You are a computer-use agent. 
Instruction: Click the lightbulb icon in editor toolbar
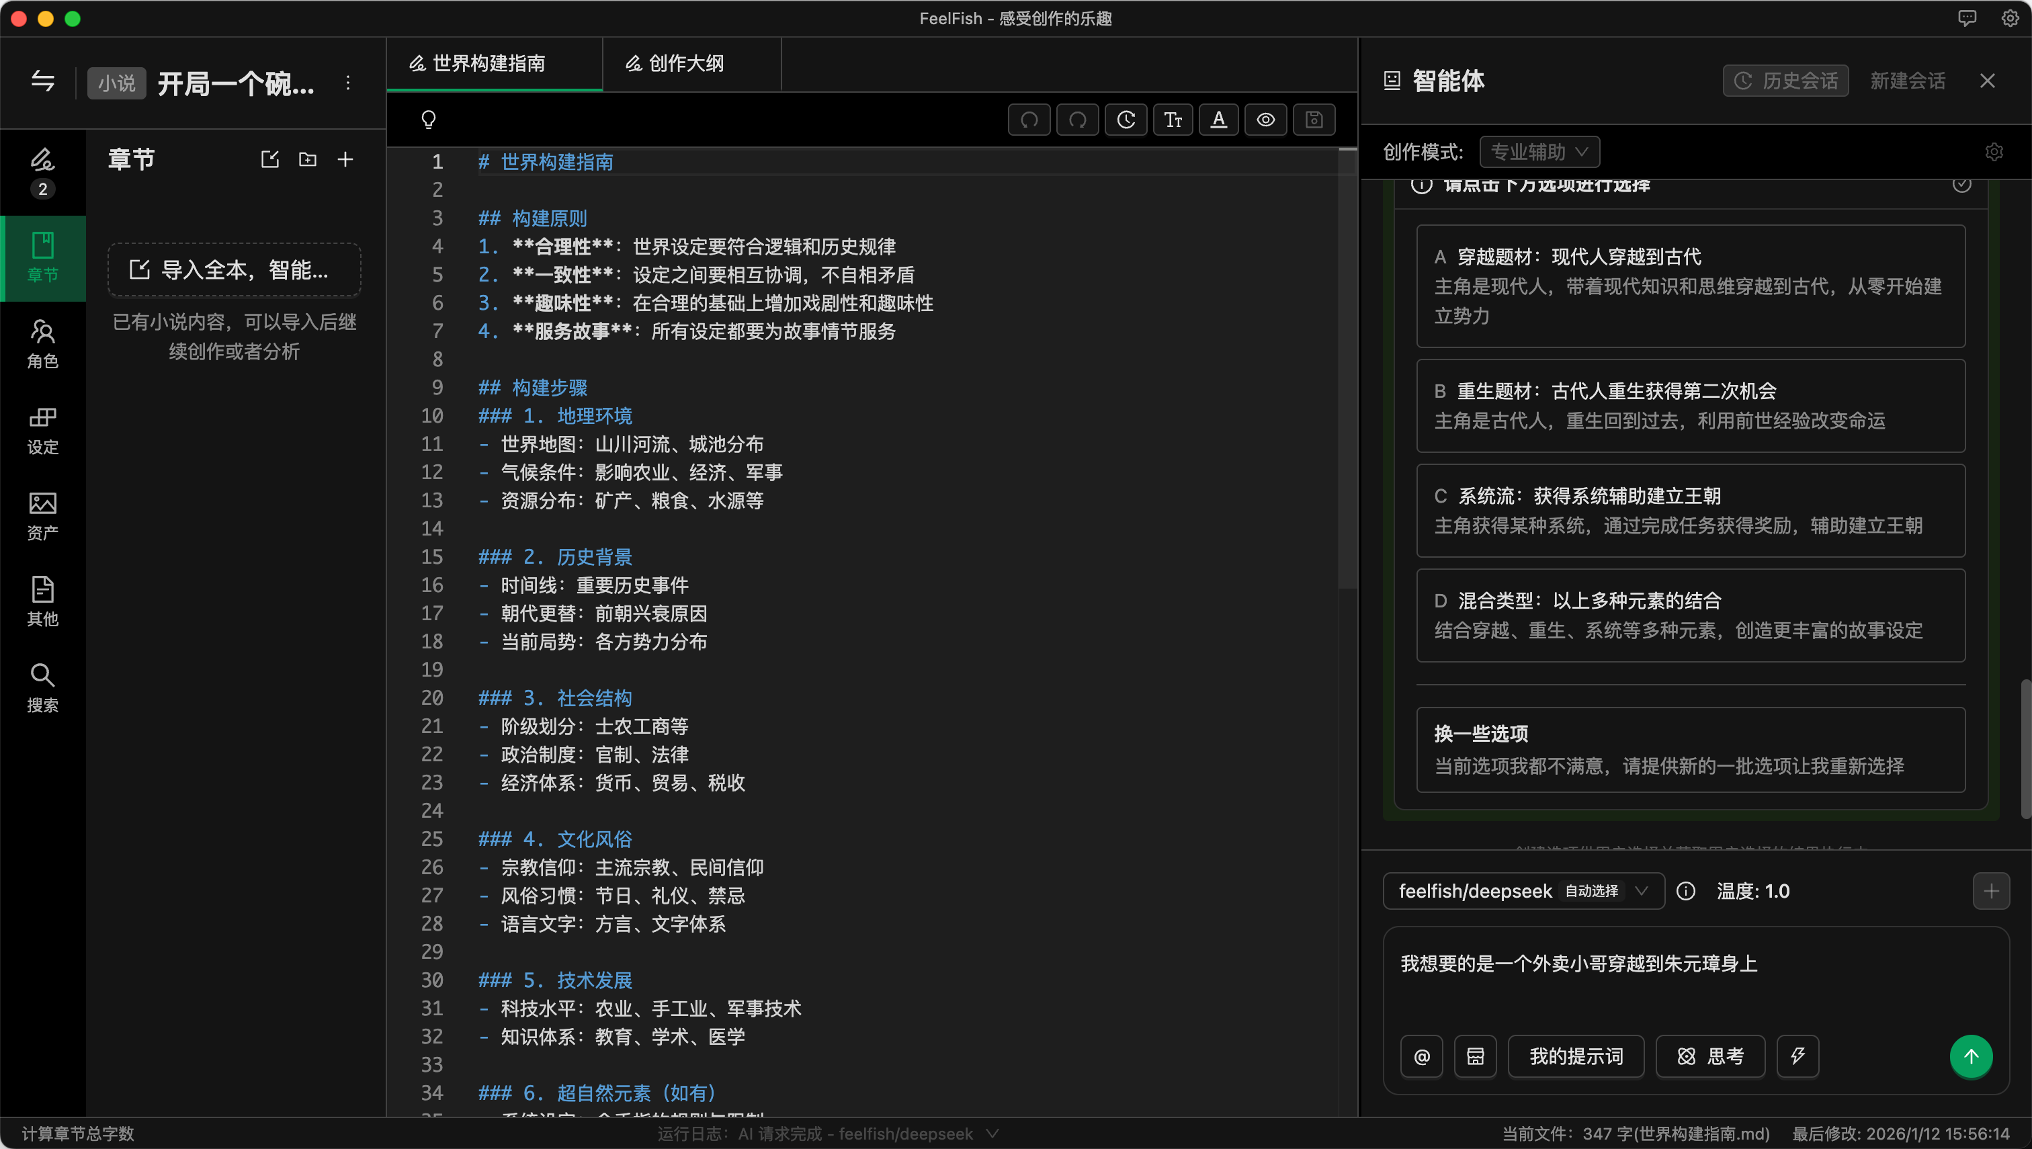pyautogui.click(x=429, y=119)
